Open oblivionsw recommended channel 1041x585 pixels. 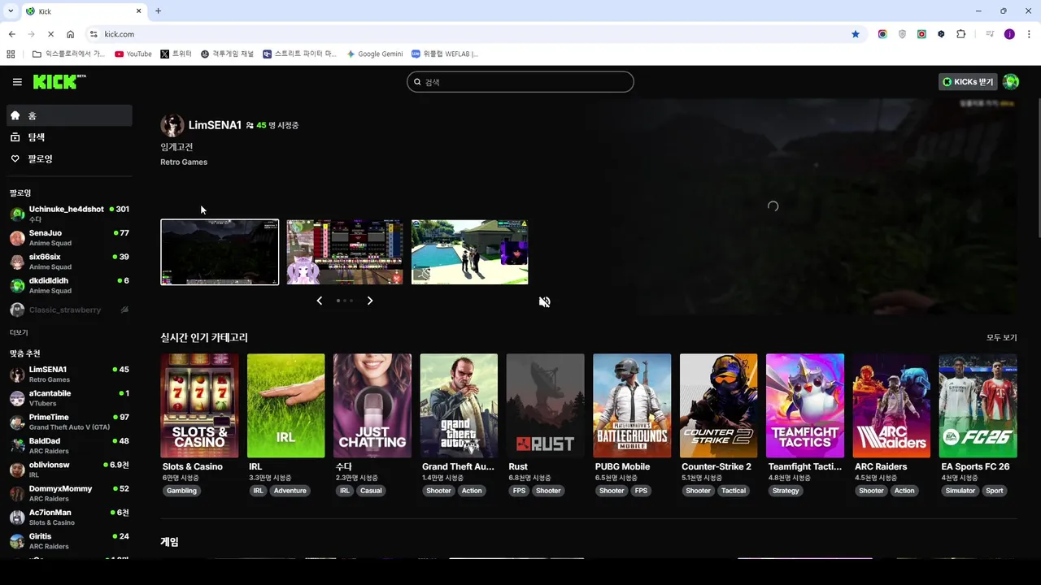click(69, 470)
